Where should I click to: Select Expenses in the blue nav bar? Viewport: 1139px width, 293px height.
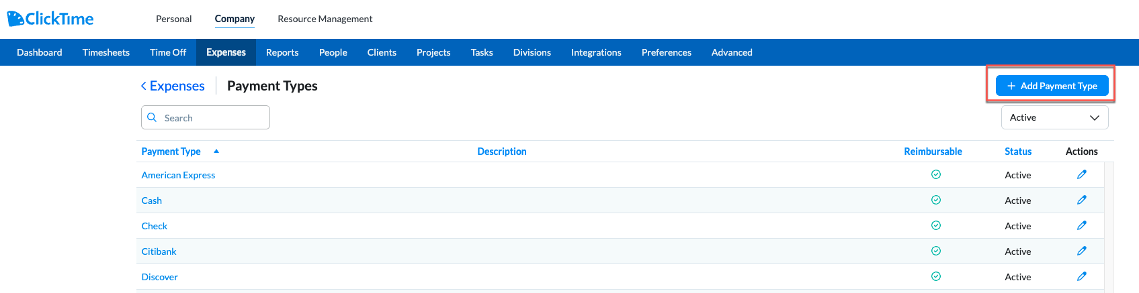tap(226, 52)
